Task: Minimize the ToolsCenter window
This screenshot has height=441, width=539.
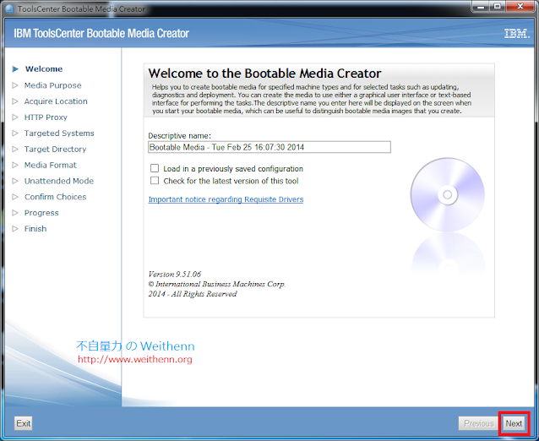Action: point(481,6)
